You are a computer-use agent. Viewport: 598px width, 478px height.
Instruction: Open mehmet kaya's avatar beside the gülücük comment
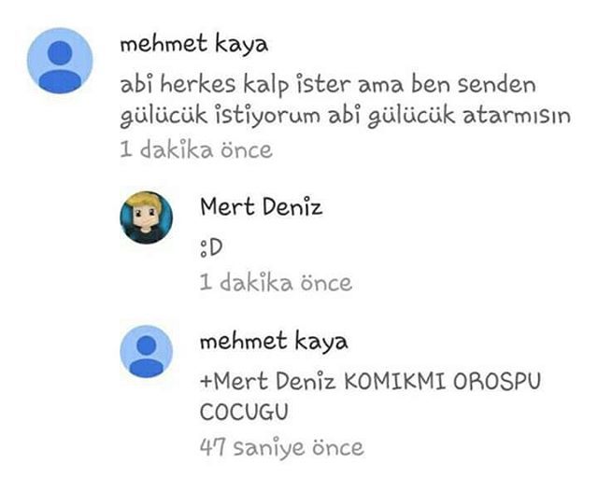click(60, 61)
